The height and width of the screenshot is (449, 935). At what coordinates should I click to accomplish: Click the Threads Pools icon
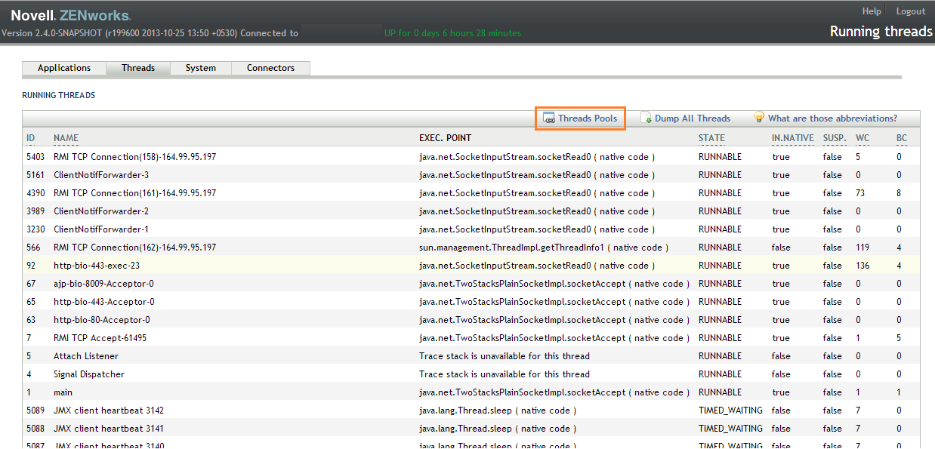click(550, 118)
